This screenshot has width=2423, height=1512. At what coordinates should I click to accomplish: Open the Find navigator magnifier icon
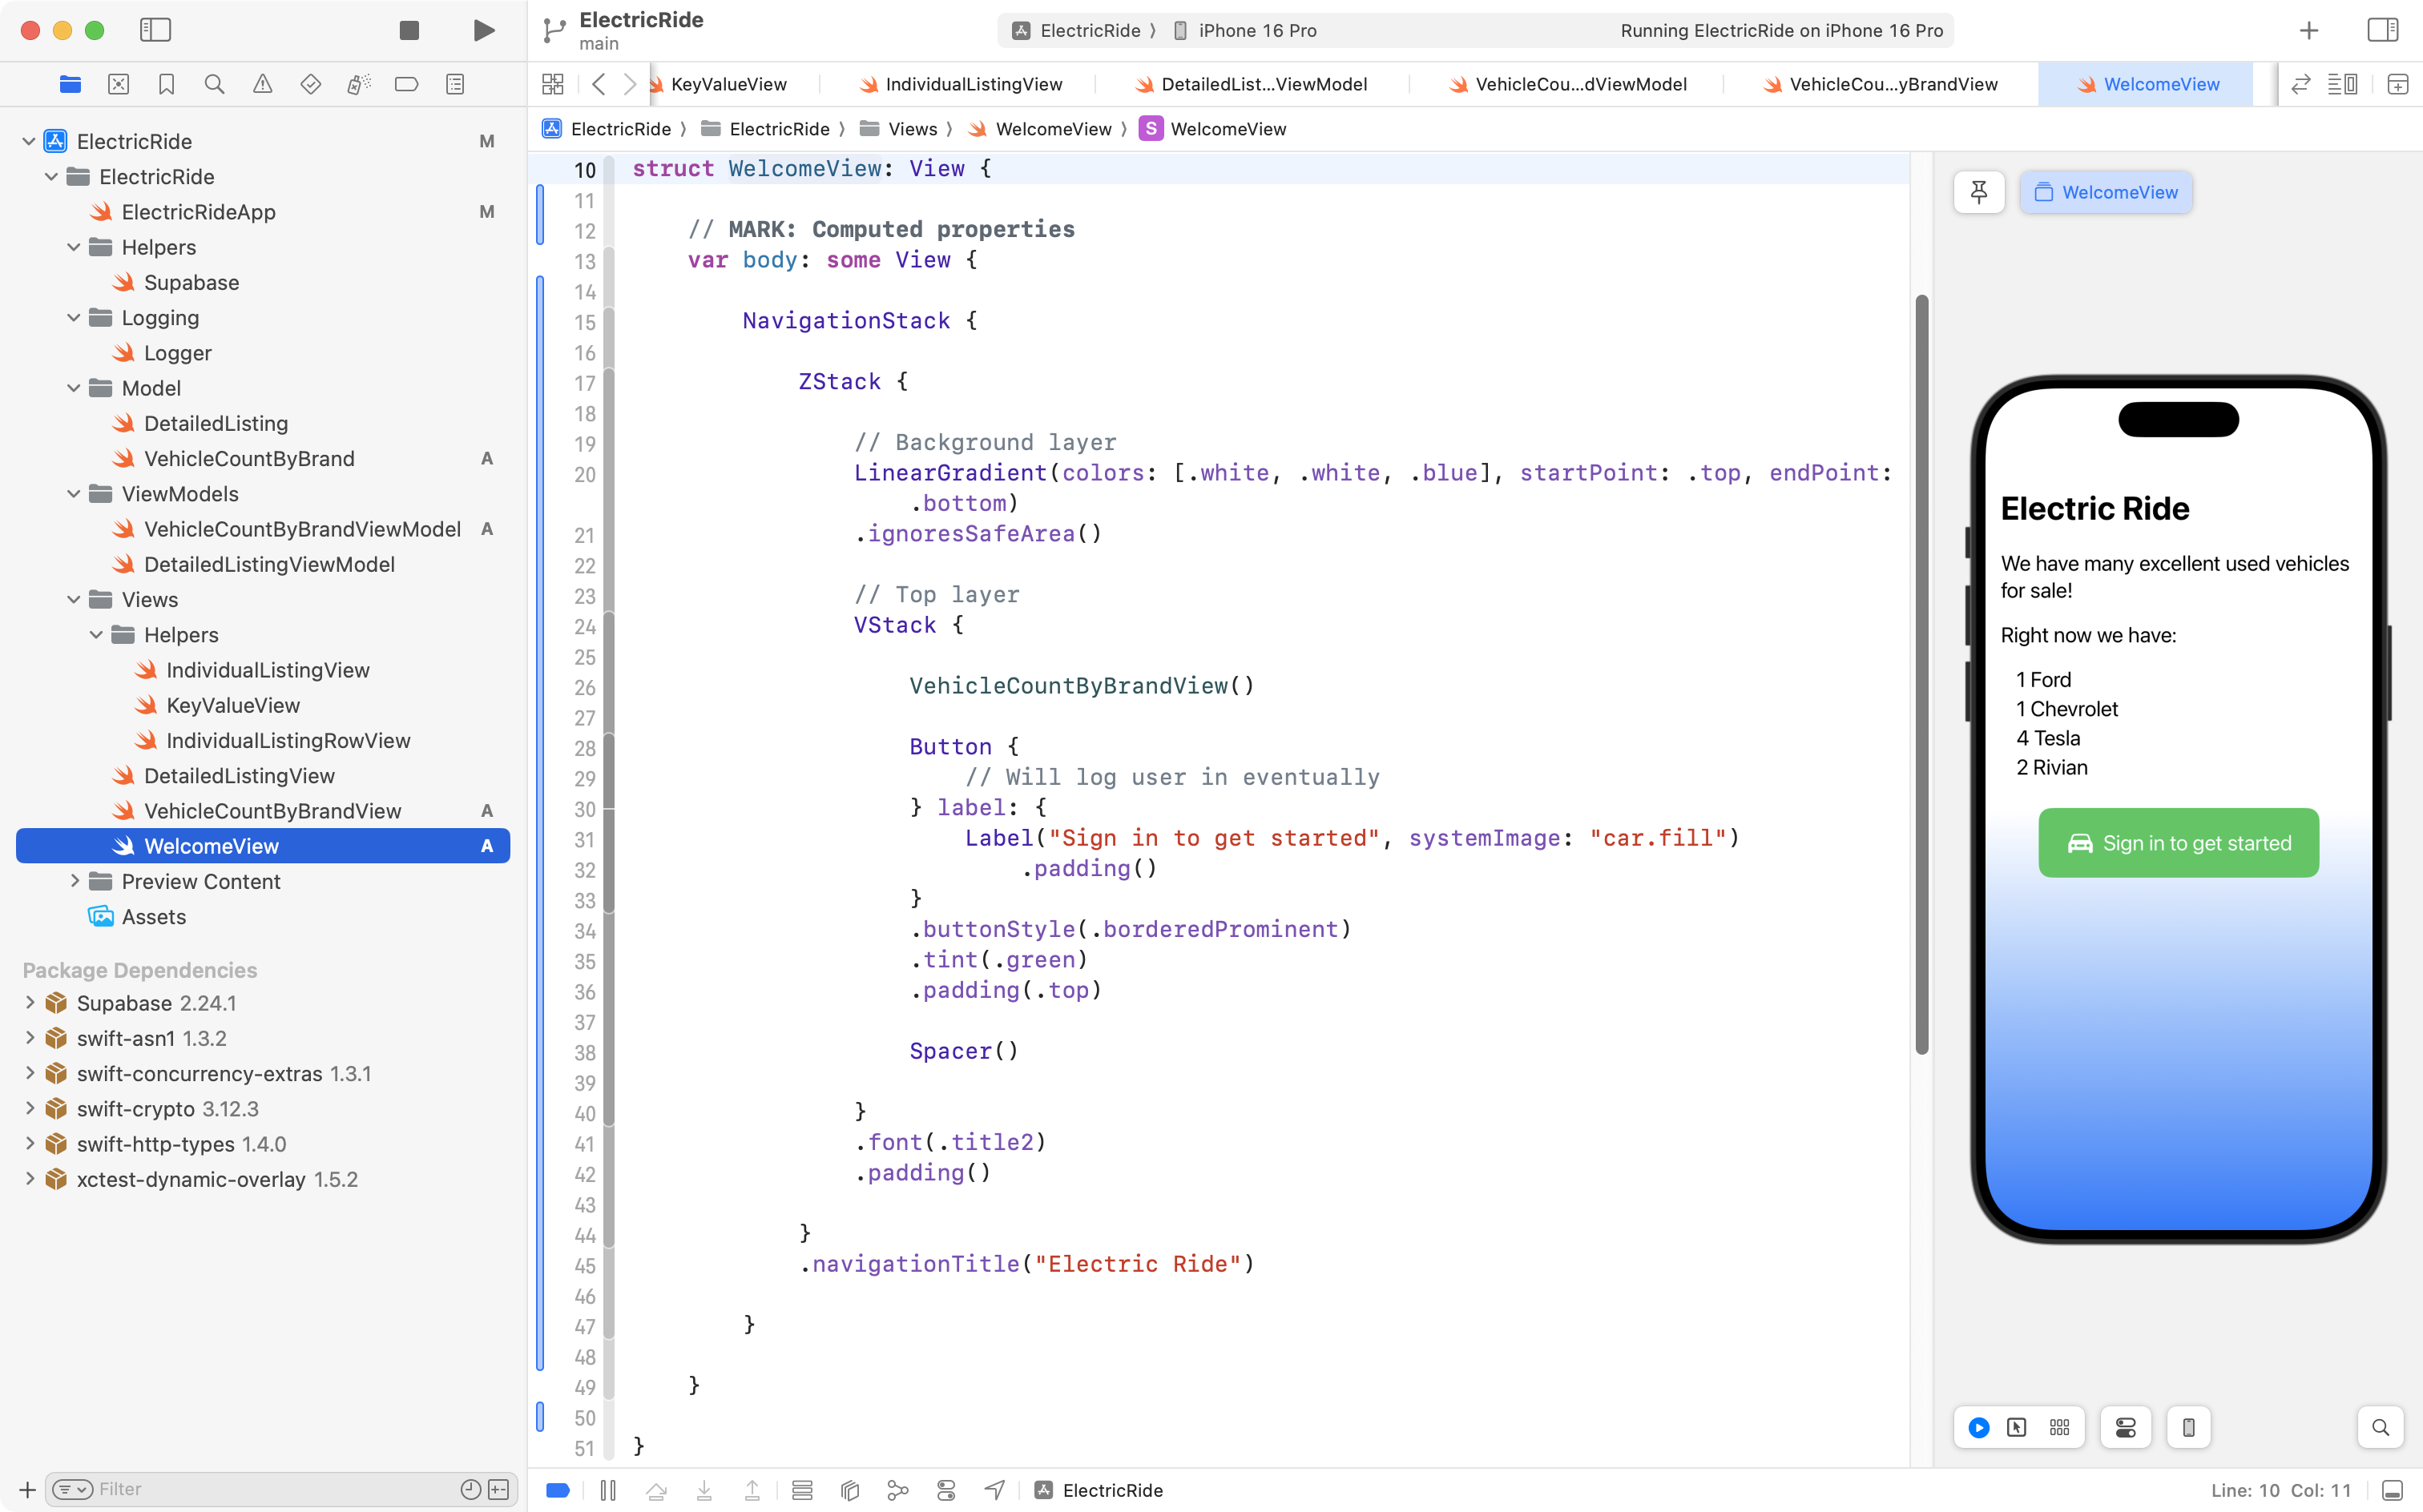pos(214,84)
